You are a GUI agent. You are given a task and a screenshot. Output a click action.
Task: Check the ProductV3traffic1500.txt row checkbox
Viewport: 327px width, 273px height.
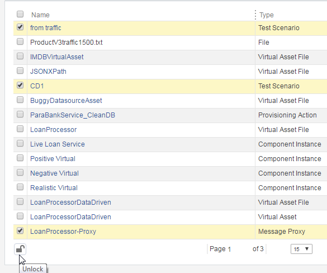coord(20,41)
